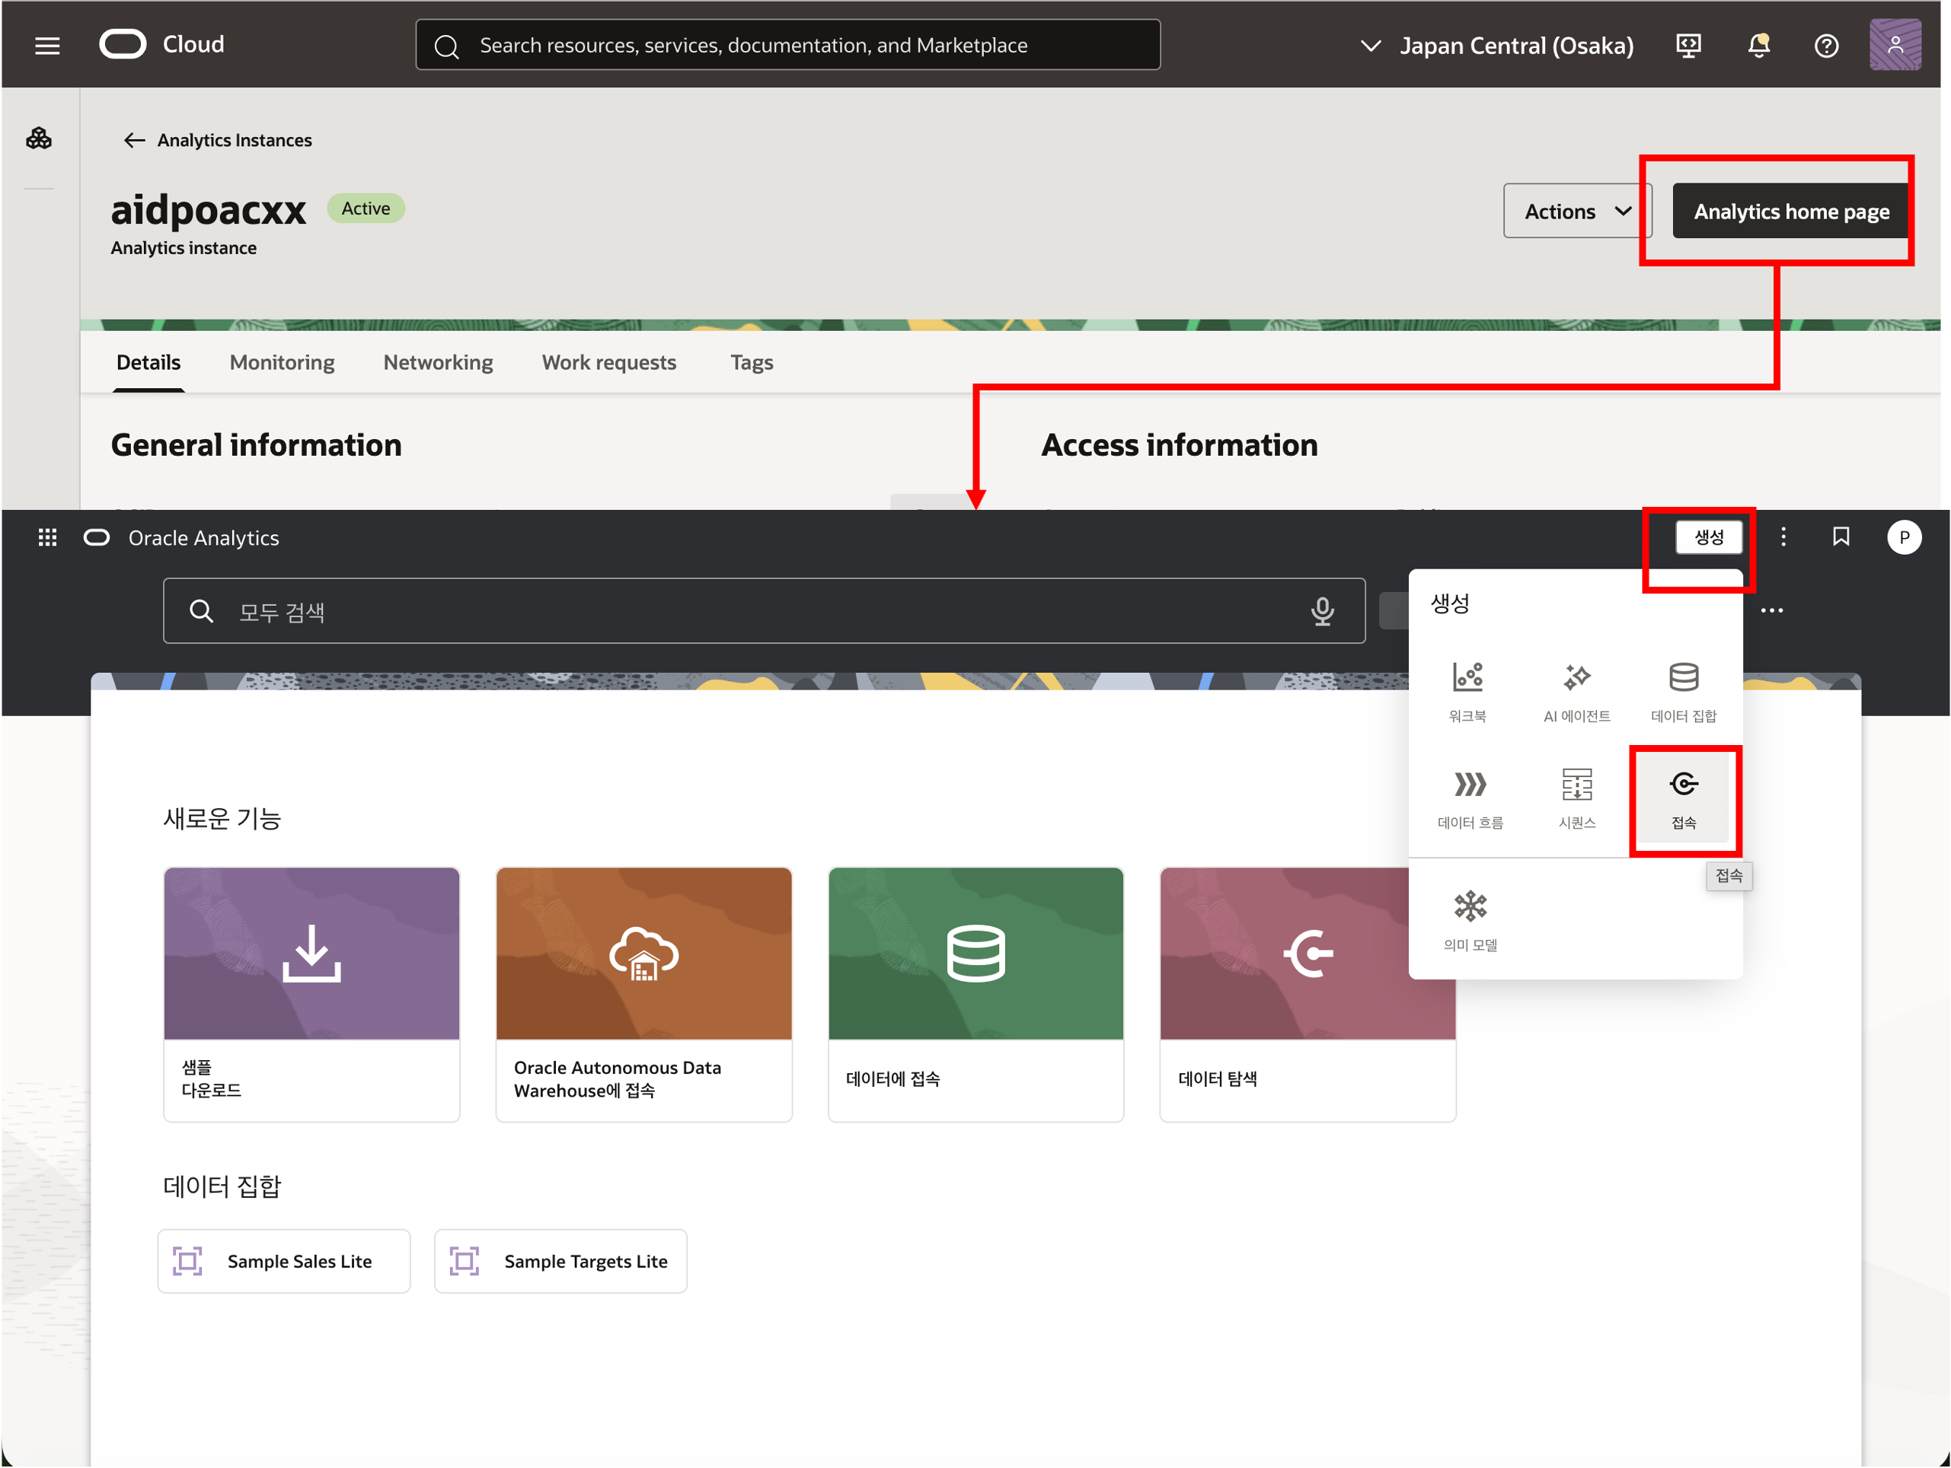Click the Sample Targets Lite dataset icon

click(x=465, y=1261)
